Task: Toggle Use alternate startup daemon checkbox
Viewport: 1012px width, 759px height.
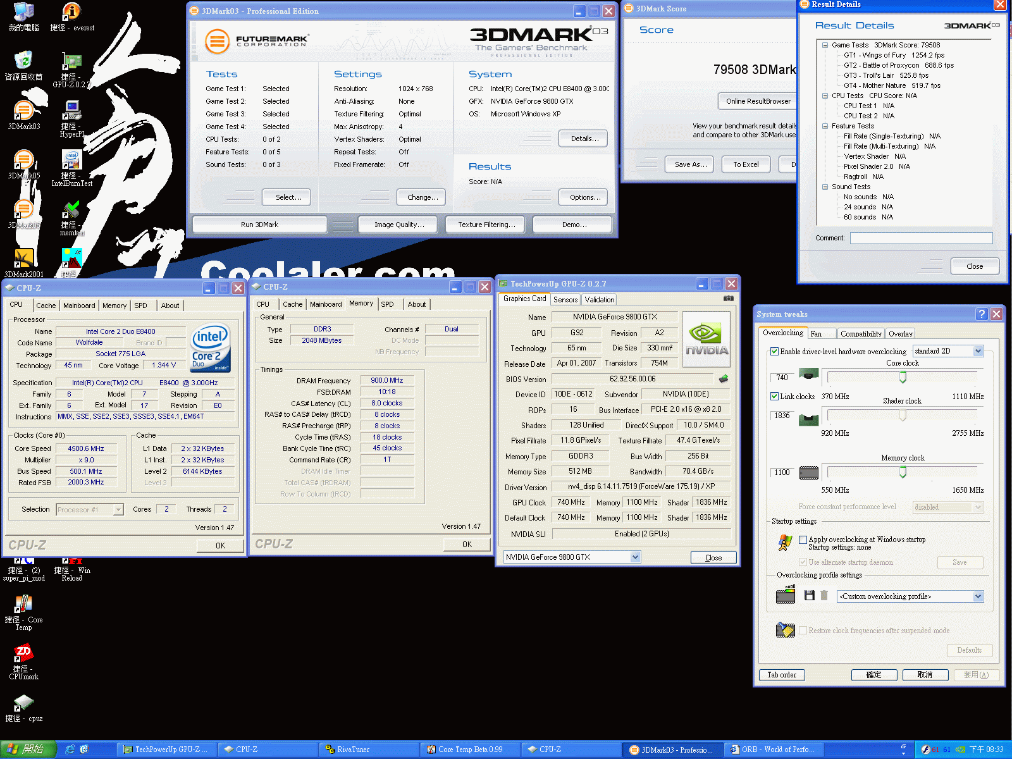Action: pyautogui.click(x=803, y=562)
